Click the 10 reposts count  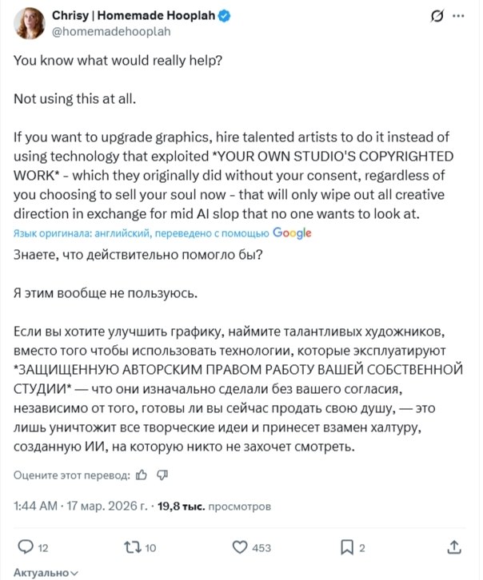[x=150, y=548]
